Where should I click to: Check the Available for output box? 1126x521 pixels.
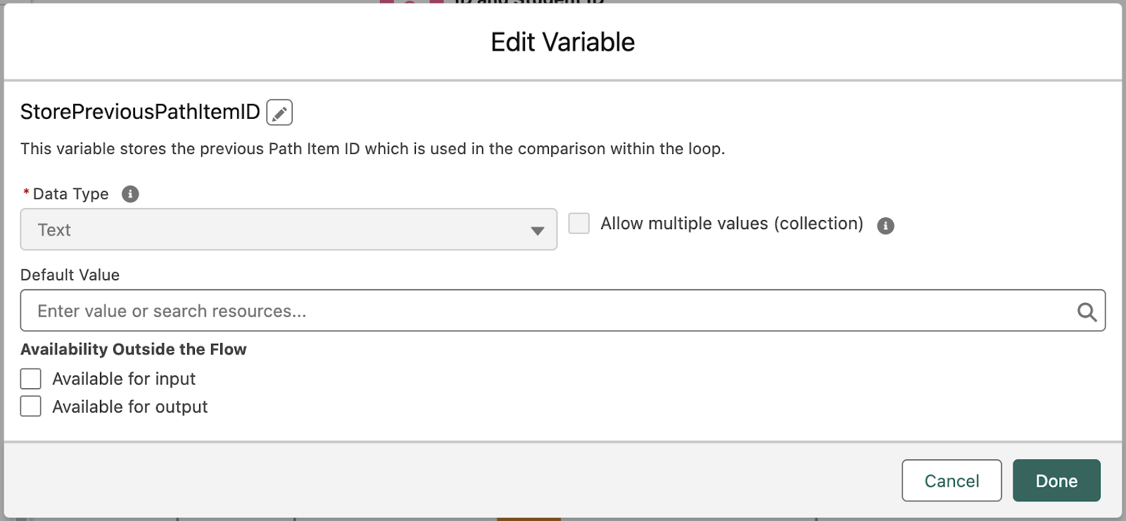pyautogui.click(x=31, y=406)
